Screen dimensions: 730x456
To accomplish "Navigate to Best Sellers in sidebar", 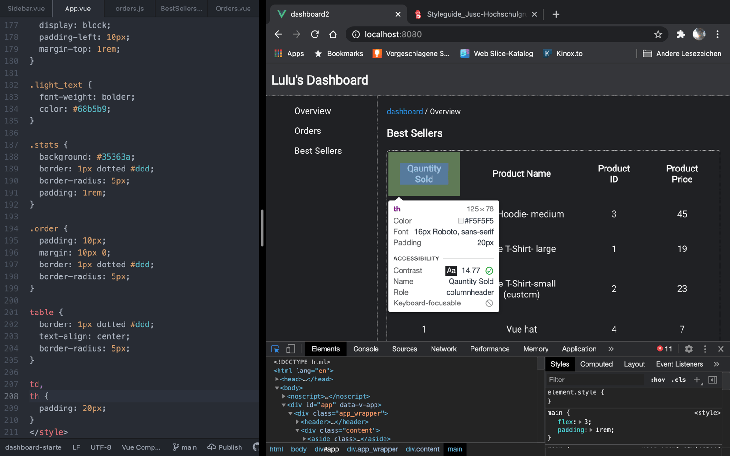I will [318, 151].
